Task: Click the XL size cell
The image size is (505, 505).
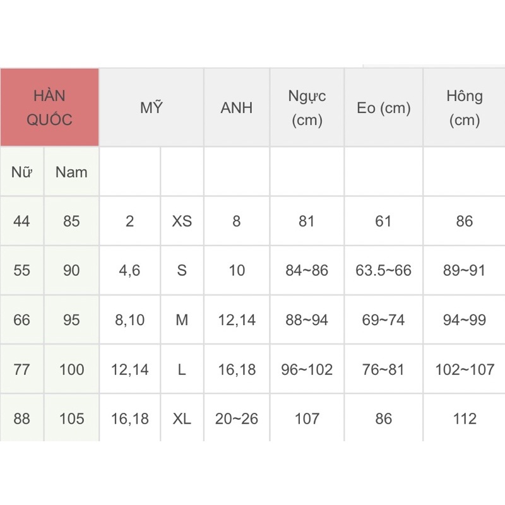Action: [x=182, y=418]
